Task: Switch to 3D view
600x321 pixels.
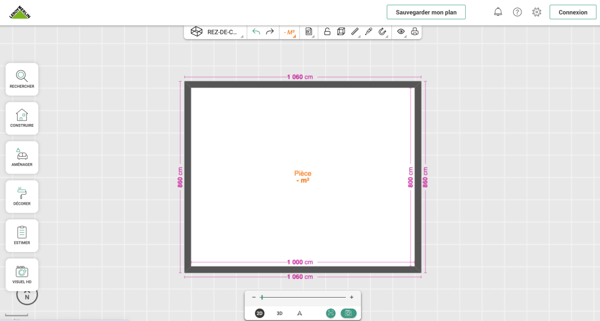Action: (279, 313)
